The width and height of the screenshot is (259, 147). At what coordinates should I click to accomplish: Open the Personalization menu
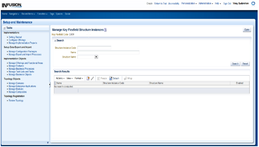189,4
